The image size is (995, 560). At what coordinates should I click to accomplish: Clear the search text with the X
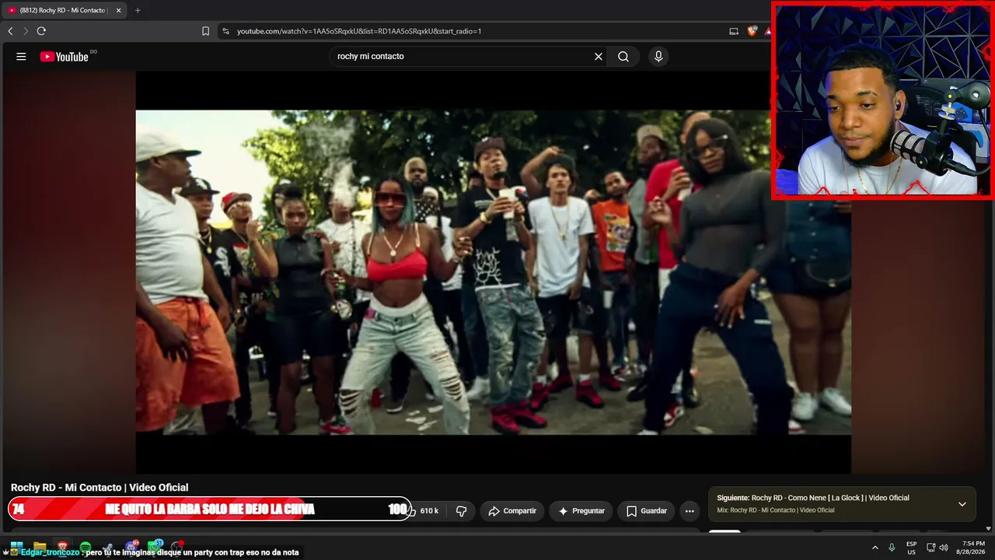(x=599, y=57)
